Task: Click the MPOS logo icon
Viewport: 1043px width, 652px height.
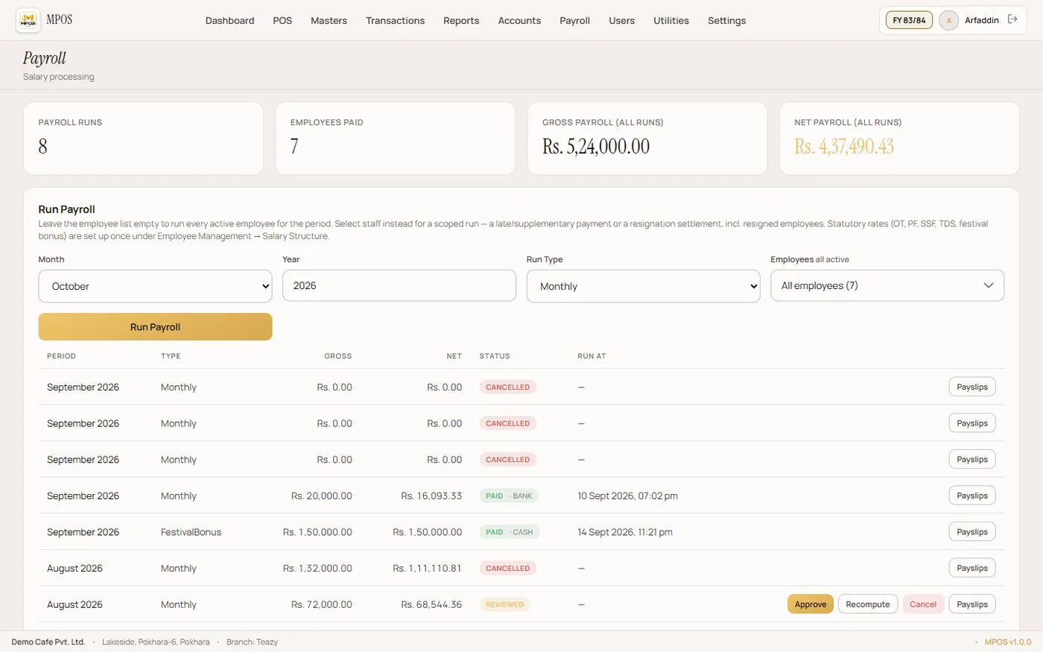Action: (28, 20)
